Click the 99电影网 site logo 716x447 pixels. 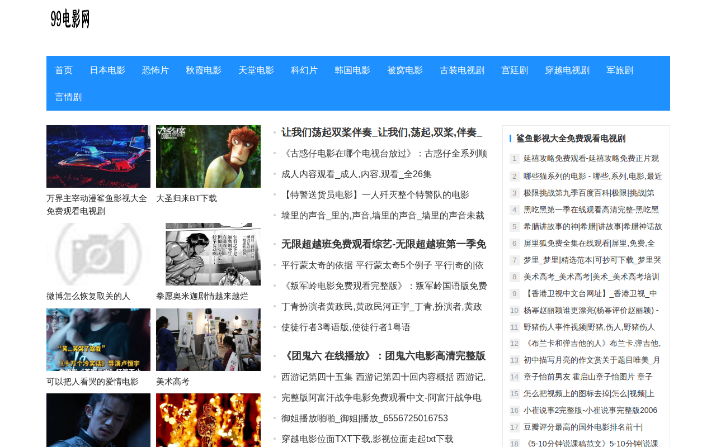click(70, 19)
